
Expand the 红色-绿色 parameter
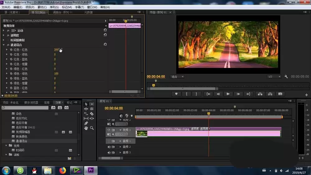pos(7,54)
